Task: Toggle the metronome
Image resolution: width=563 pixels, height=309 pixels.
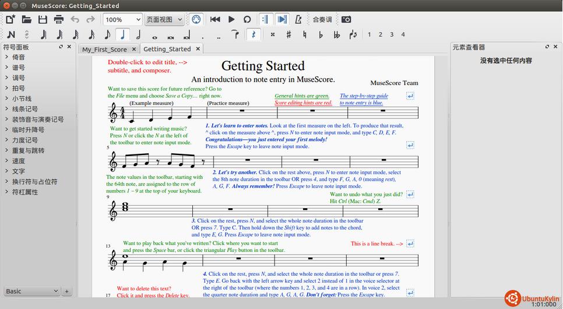Action: [x=298, y=19]
